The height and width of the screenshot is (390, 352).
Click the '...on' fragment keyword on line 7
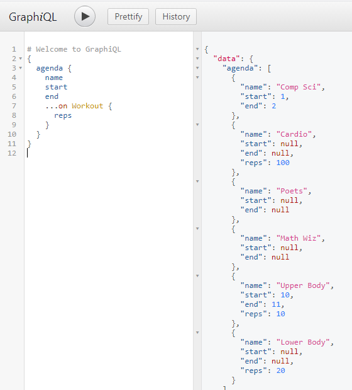[56, 106]
